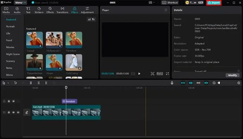Select the Night Scene filter category
This screenshot has width=243, height=139.
[13, 54]
